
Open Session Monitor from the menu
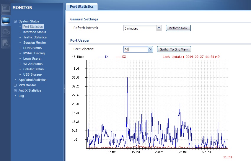click(x=35, y=43)
